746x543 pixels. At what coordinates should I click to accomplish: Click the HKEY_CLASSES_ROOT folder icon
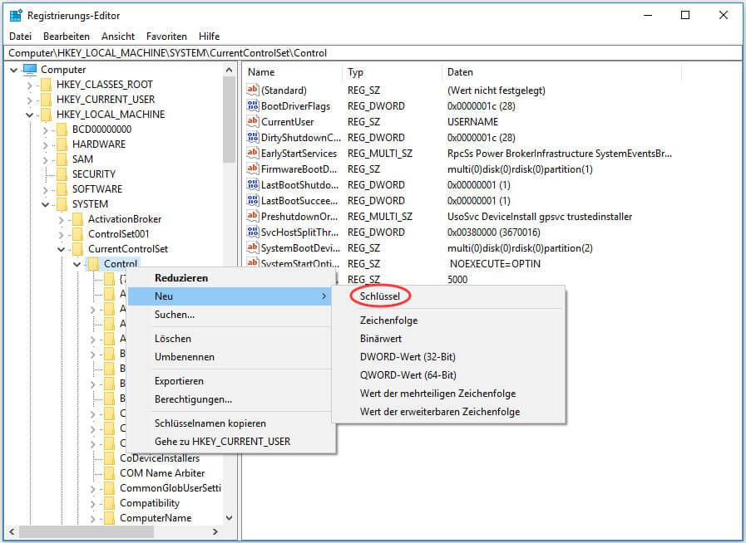tap(45, 85)
